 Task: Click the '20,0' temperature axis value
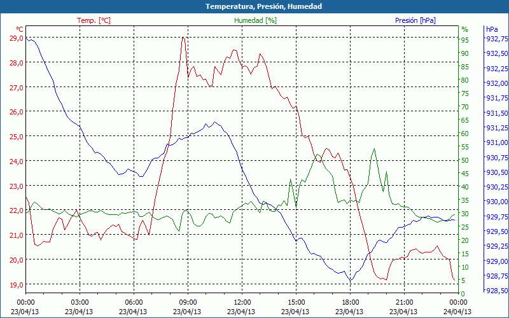coord(17,260)
